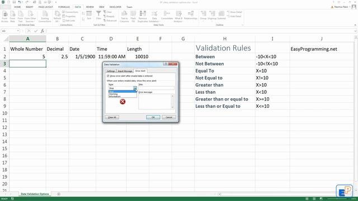Click the Subtotal icon in Outline
Viewport: 358px width, 201px height.
(222, 15)
